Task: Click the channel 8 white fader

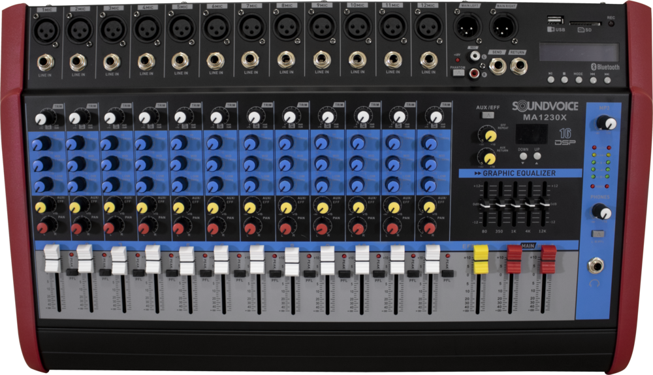Action: 292,262
